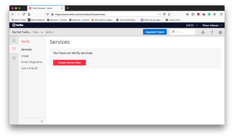Open Fikayo Adepoju account dropdown

click(x=212, y=25)
